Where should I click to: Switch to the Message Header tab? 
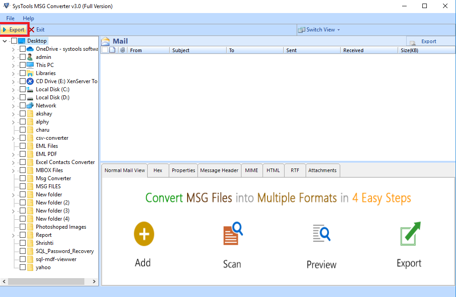point(219,170)
